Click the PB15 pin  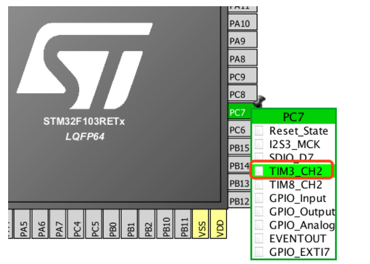[239, 147]
